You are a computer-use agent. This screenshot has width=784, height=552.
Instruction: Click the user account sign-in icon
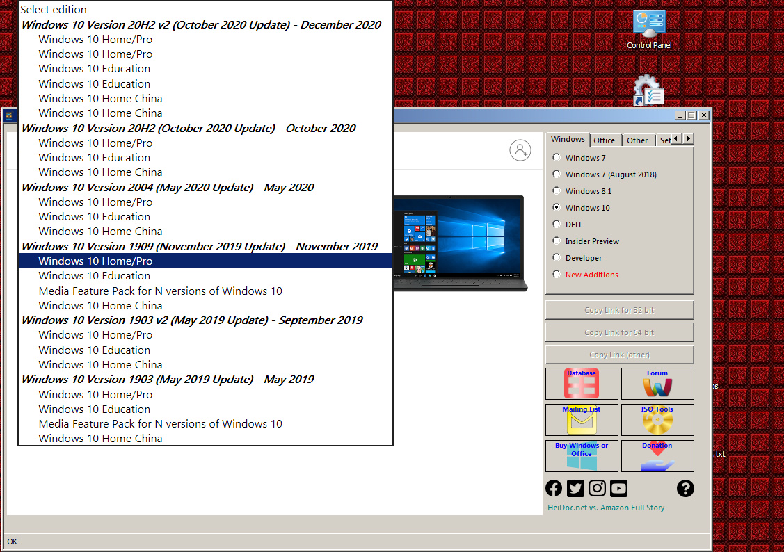(520, 150)
